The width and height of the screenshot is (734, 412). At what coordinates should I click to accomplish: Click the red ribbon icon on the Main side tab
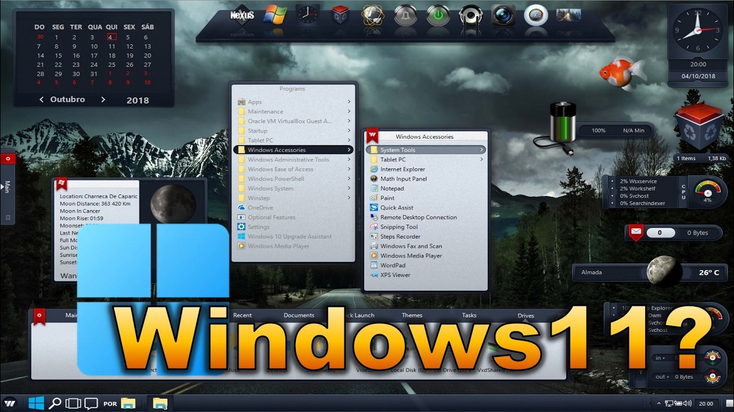[x=7, y=159]
